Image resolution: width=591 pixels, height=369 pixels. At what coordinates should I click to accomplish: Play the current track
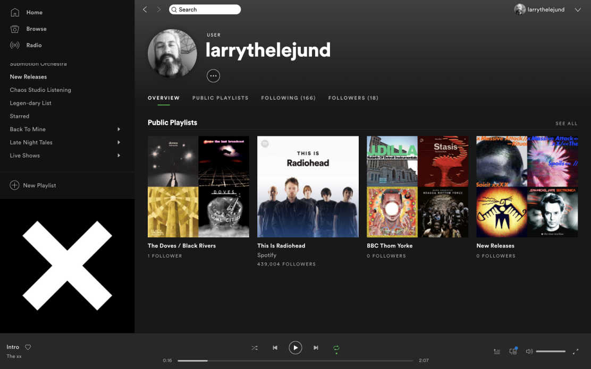(x=295, y=348)
